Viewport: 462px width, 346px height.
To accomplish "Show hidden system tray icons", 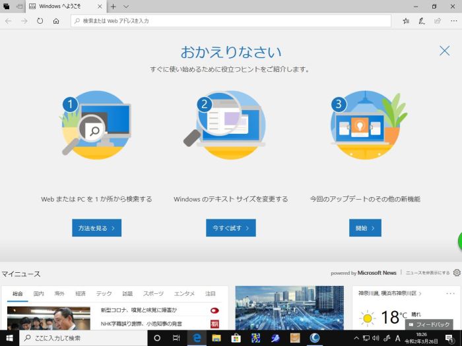I will pyautogui.click(x=356, y=338).
